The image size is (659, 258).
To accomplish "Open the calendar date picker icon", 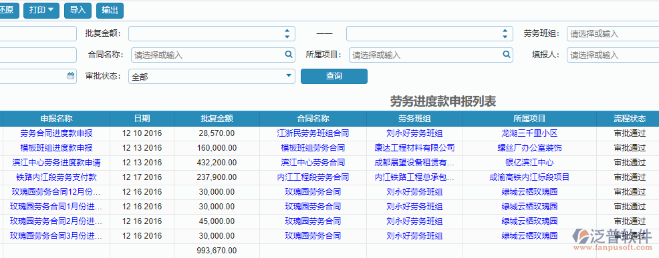I will (x=71, y=76).
